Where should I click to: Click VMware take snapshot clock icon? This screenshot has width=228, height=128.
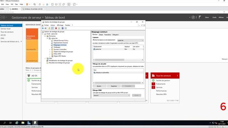(40, 4)
